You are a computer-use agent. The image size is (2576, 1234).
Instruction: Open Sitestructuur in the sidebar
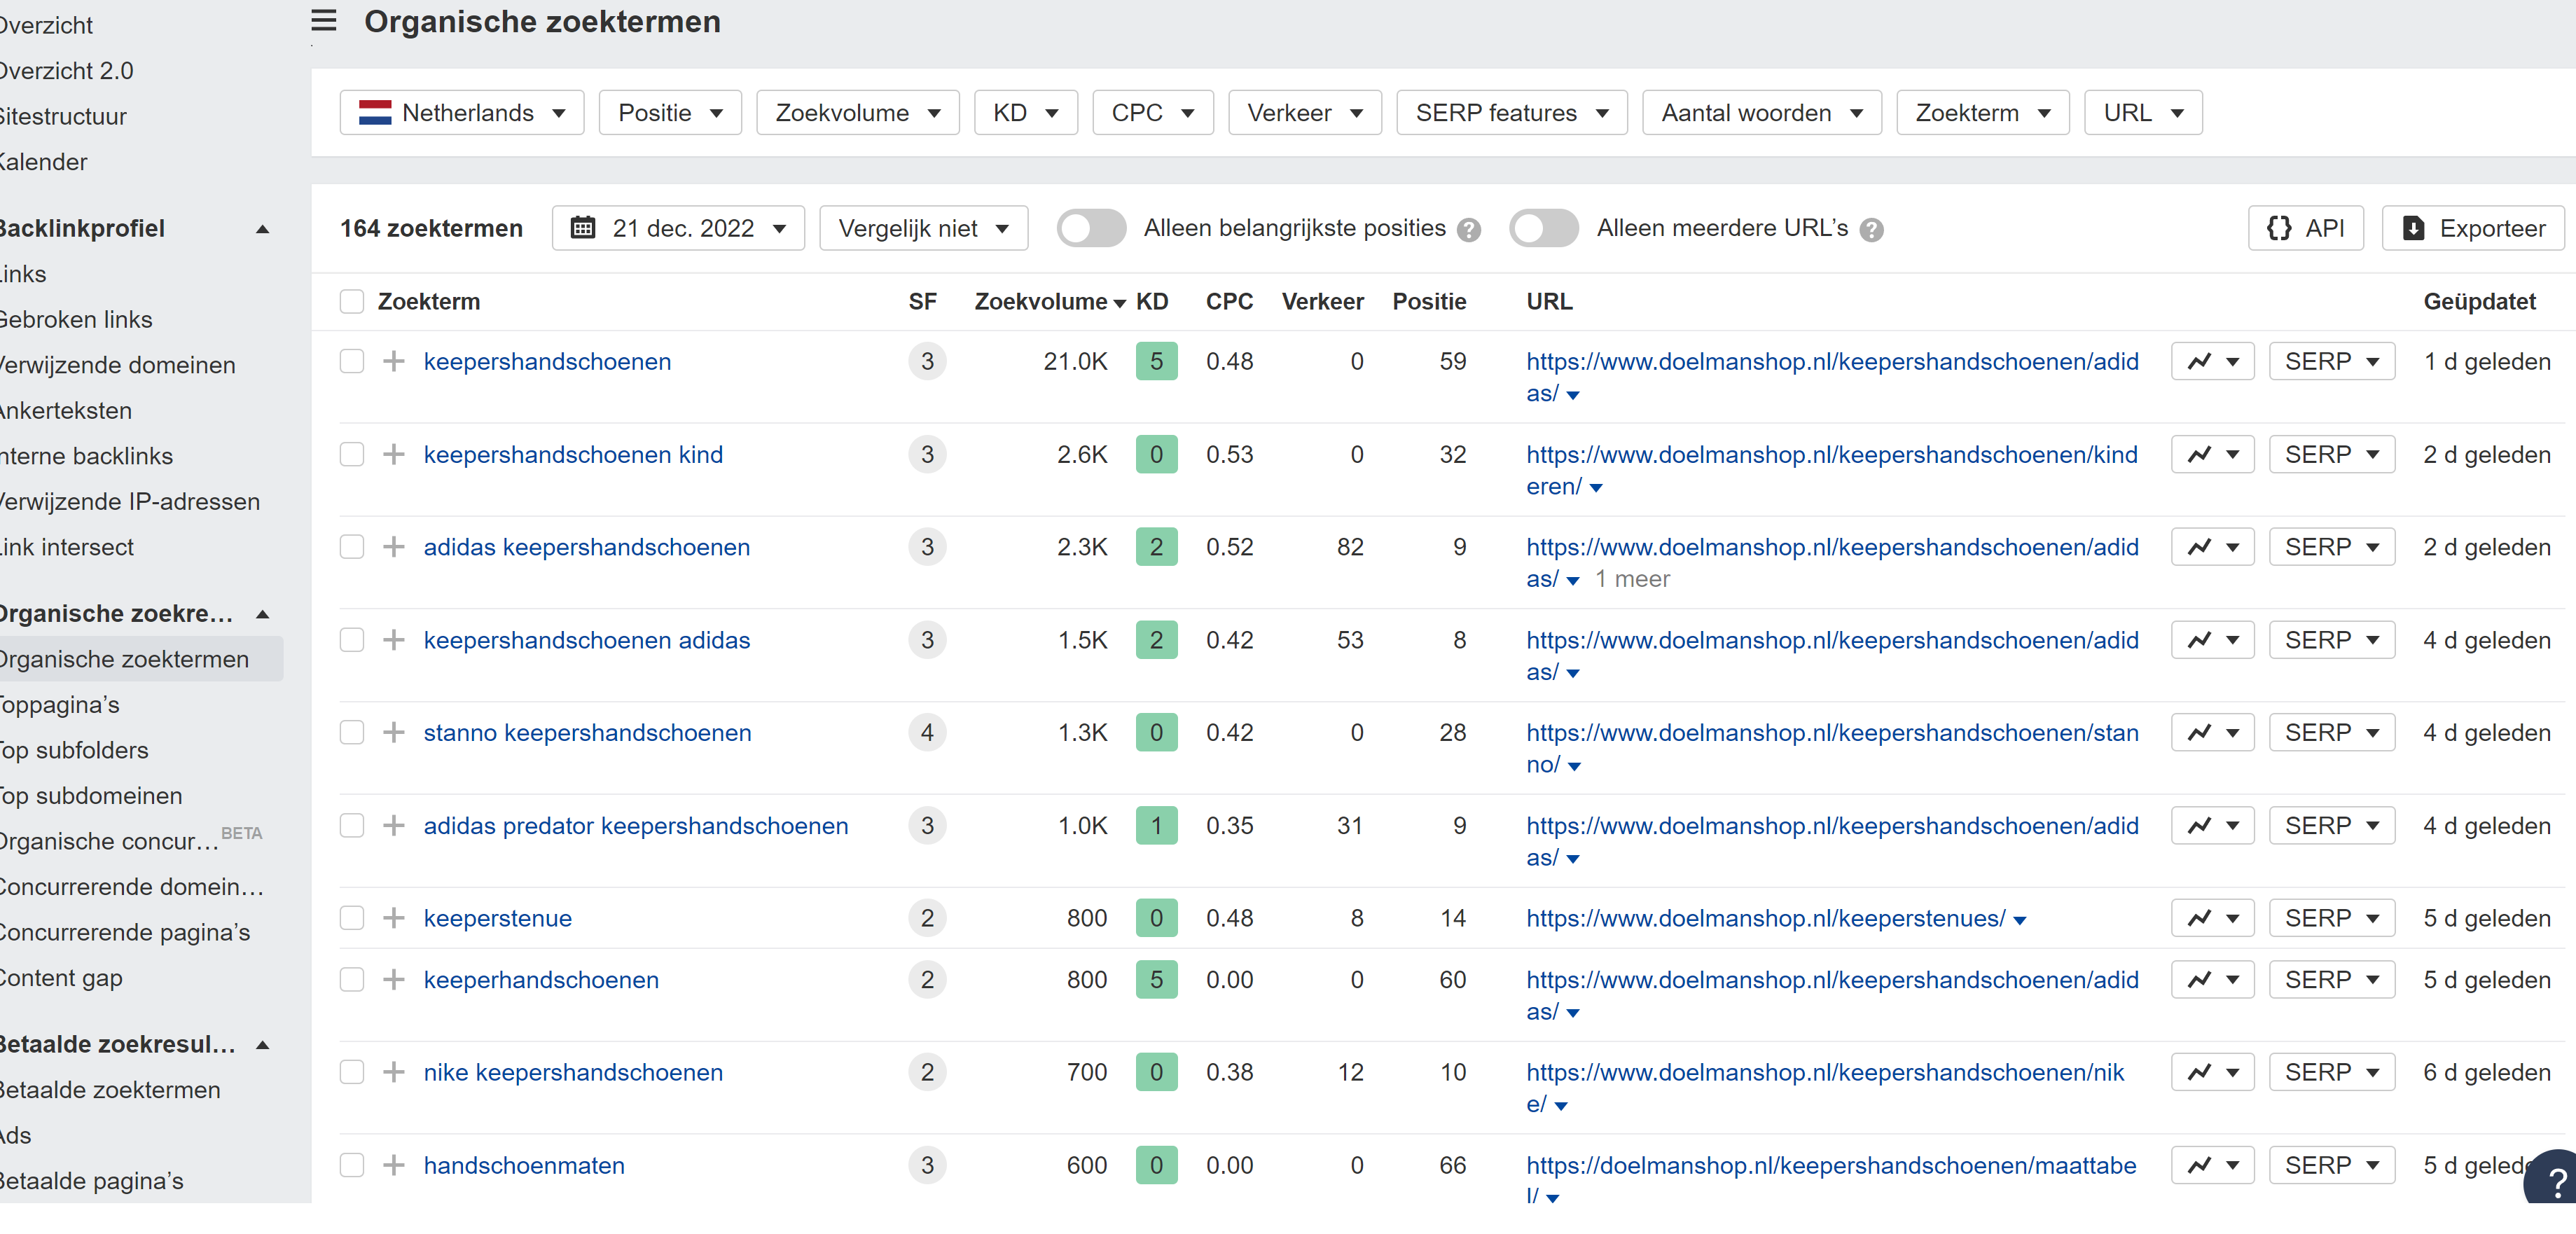63,116
